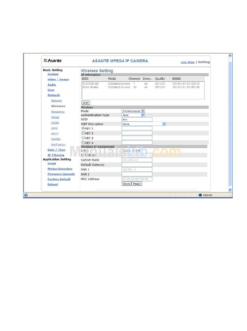Select the KEY 4 radio button
This screenshot has width=247, height=331.
[x=83, y=143]
